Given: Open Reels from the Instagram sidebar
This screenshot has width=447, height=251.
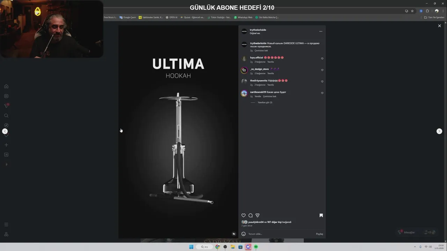Looking at the screenshot, I should [x=6, y=96].
